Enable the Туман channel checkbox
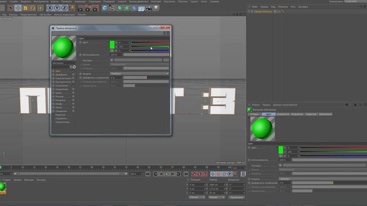 [73, 93]
